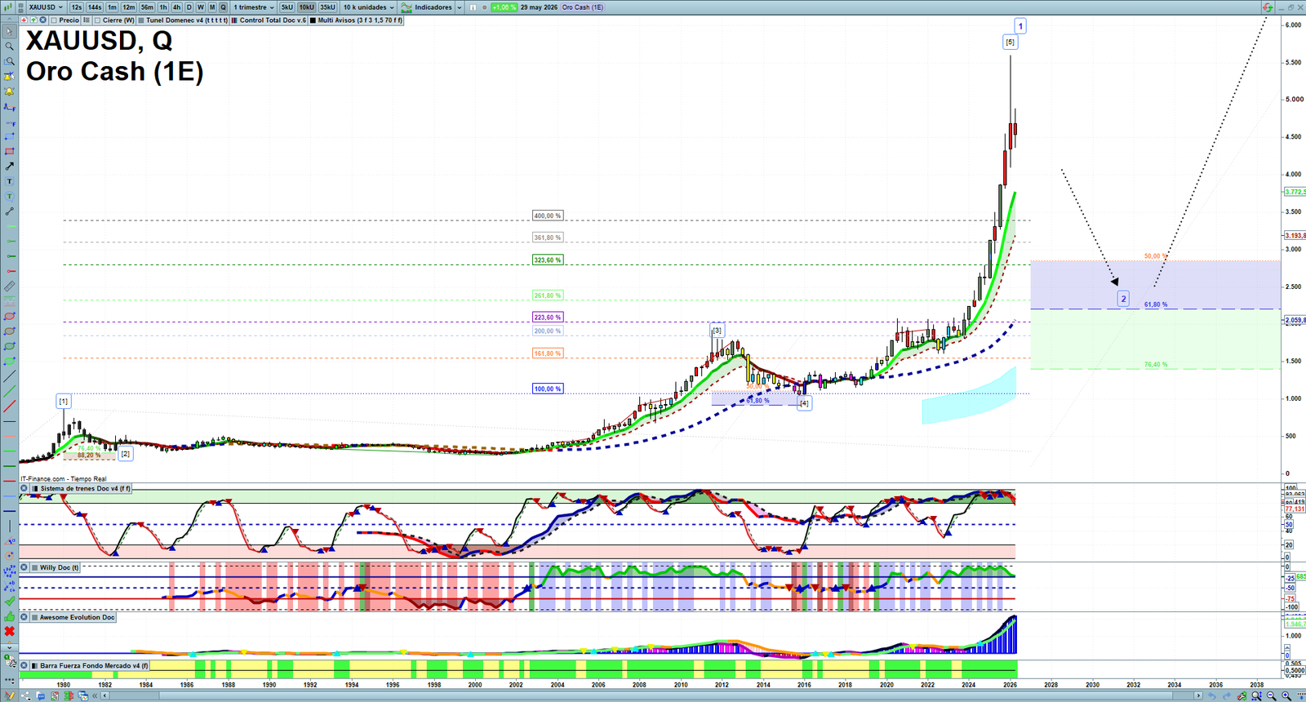The width and height of the screenshot is (1306, 702).
Task: Click the green +1,06 % change badge
Action: coord(504,7)
